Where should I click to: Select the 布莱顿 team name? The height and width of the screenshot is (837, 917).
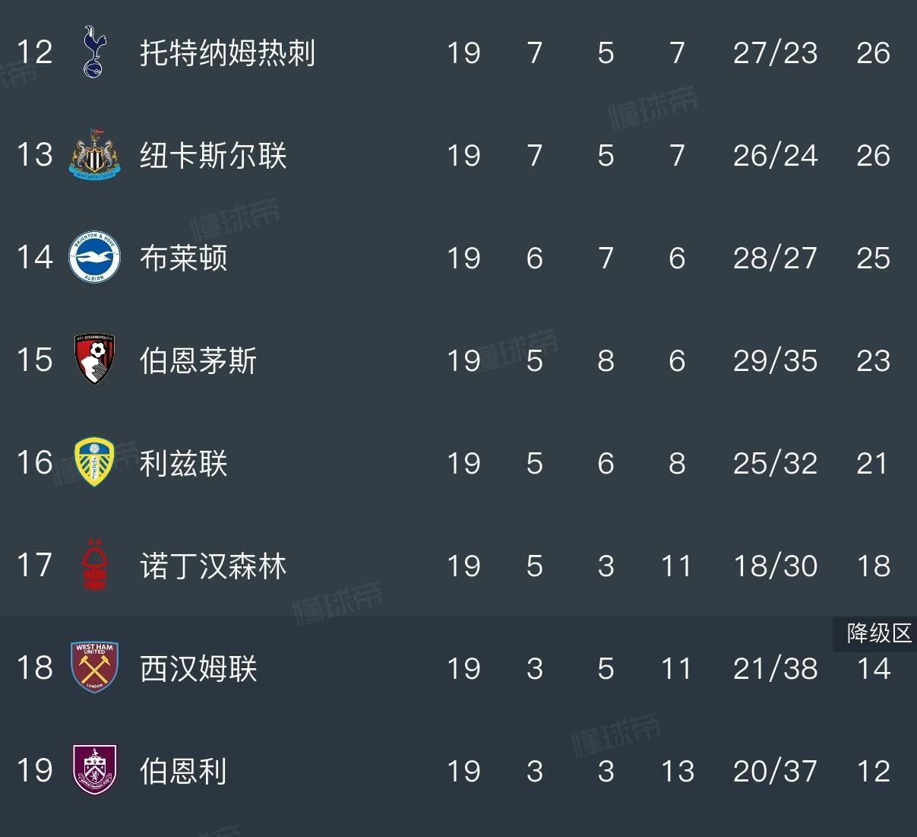tap(183, 258)
